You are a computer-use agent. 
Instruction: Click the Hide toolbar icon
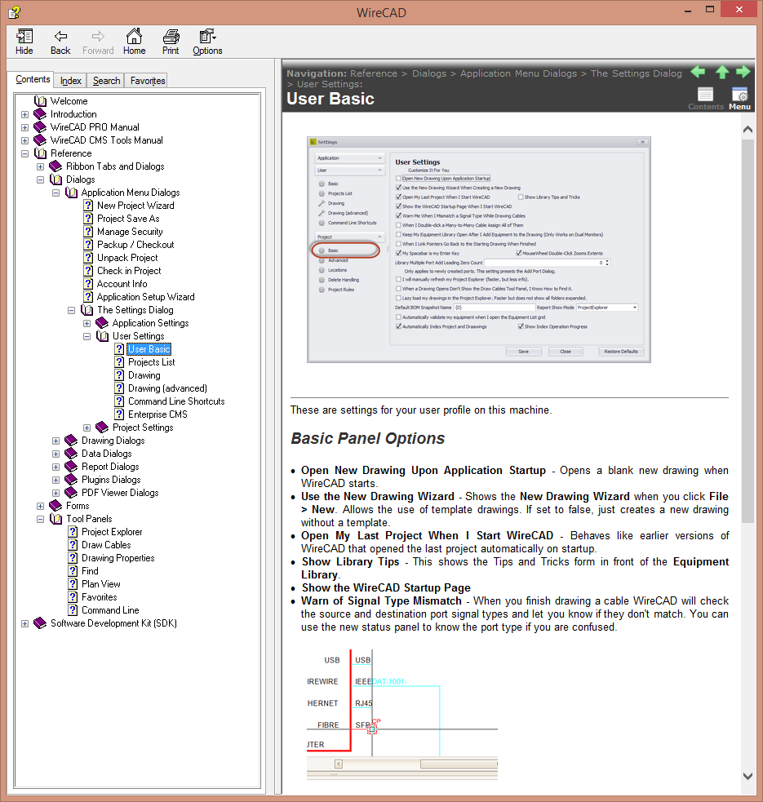24,42
